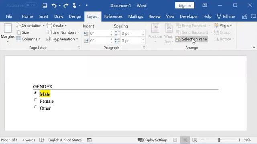This screenshot has height=144, width=257.
Task: Click the Share icon
Action: point(245,16)
